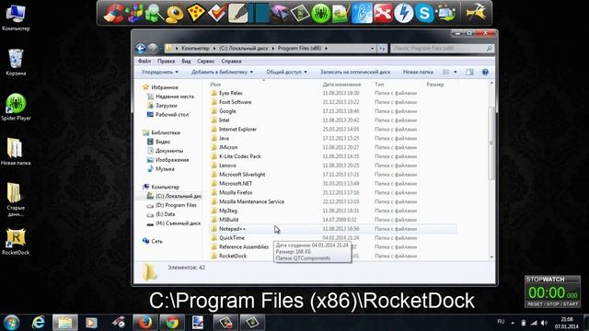Open the yellow cheese-dice icon in the dock

click(x=196, y=14)
